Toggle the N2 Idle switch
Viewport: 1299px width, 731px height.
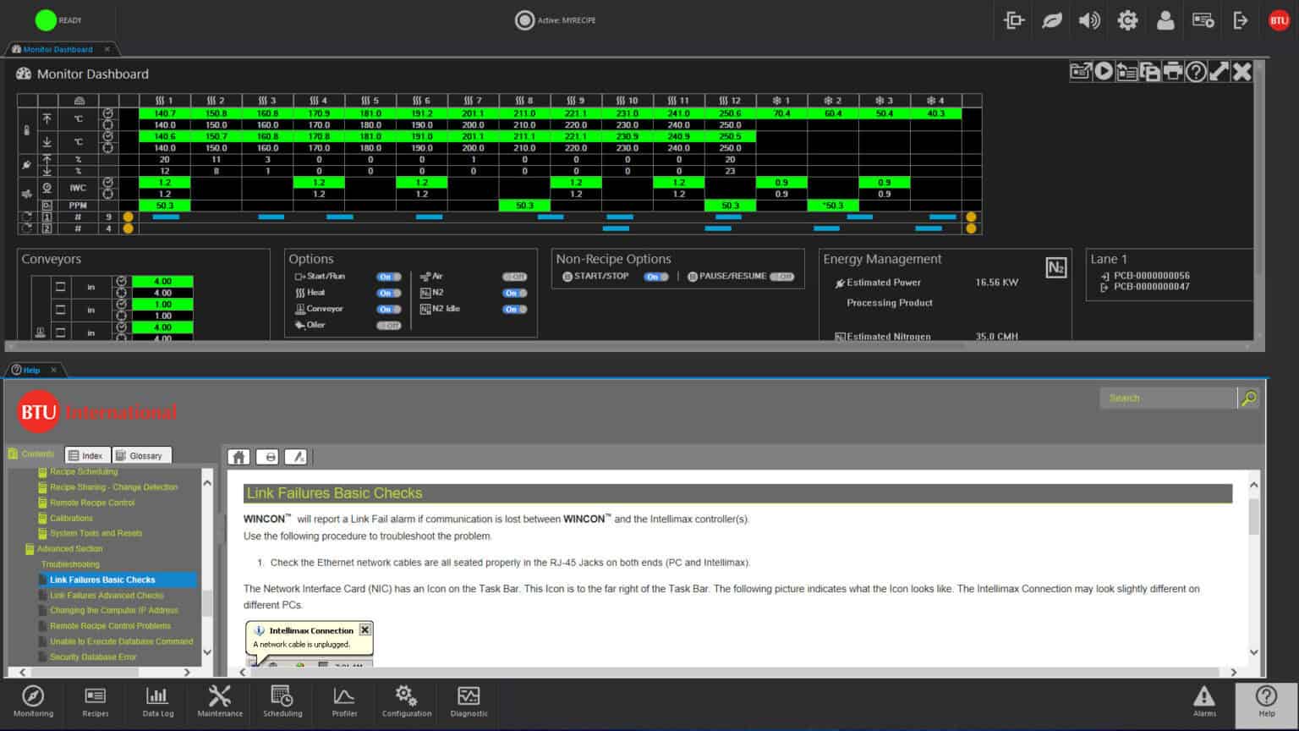coord(514,309)
